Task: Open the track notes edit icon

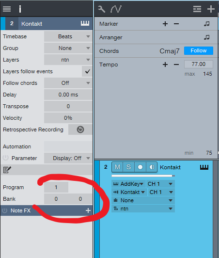Action: pos(7,170)
